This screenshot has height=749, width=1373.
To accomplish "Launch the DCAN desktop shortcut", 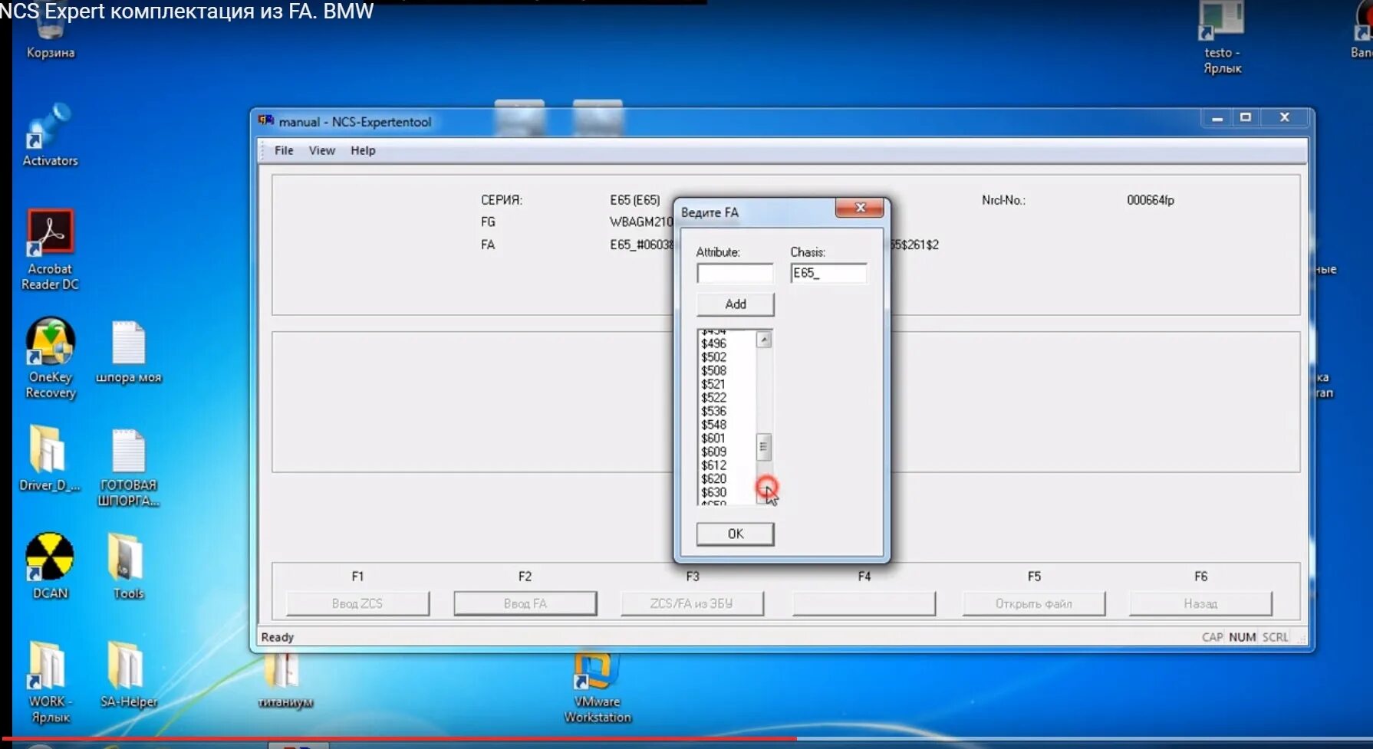I will coord(50,566).
